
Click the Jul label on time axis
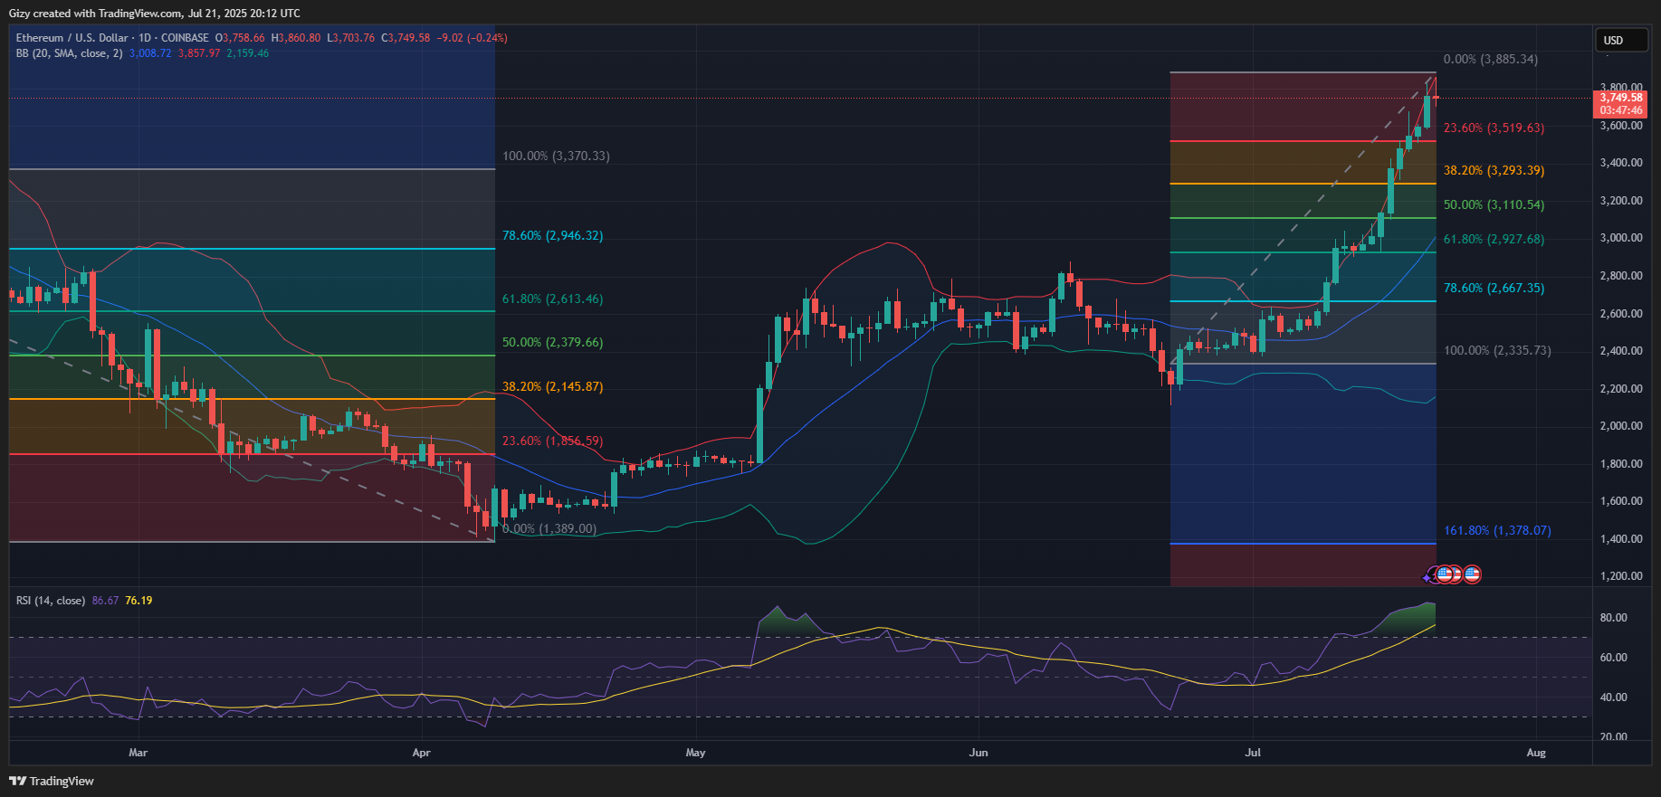1253,753
